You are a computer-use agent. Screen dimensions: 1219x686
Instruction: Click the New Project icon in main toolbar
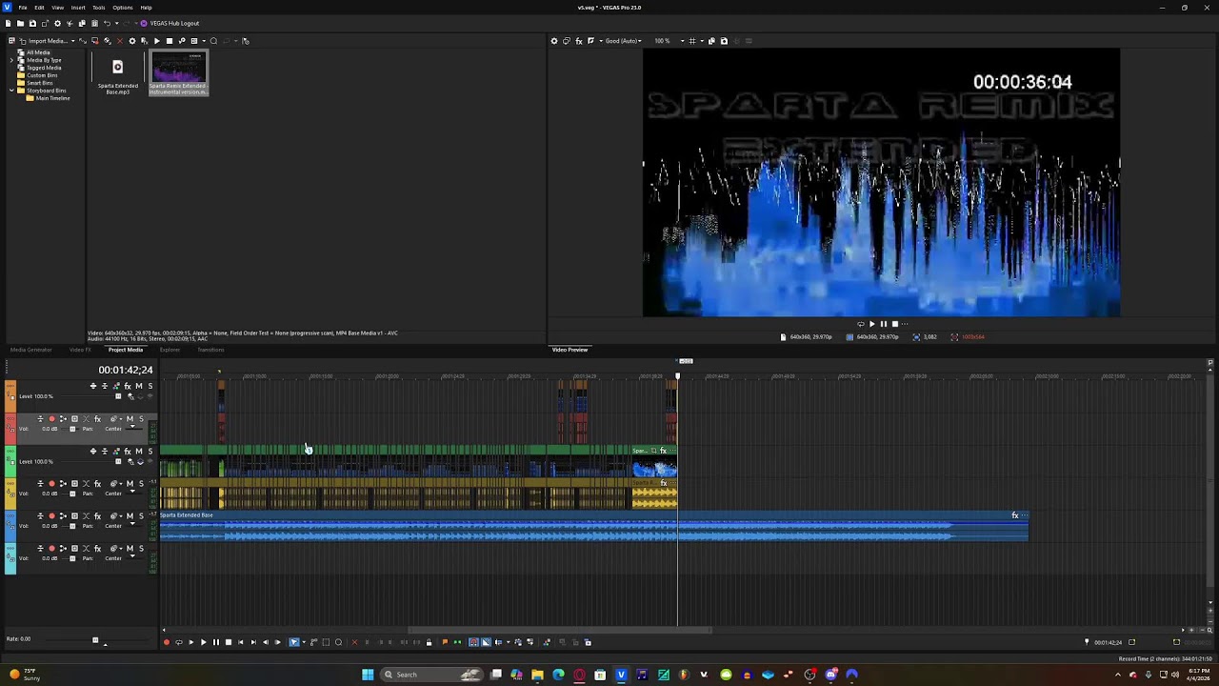pyautogui.click(x=9, y=23)
